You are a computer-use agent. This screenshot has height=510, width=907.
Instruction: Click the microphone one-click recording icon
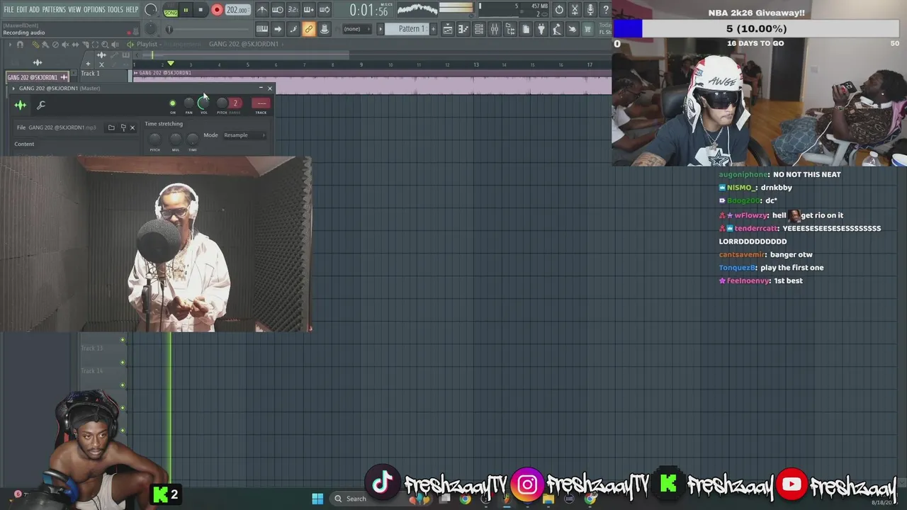pos(590,10)
